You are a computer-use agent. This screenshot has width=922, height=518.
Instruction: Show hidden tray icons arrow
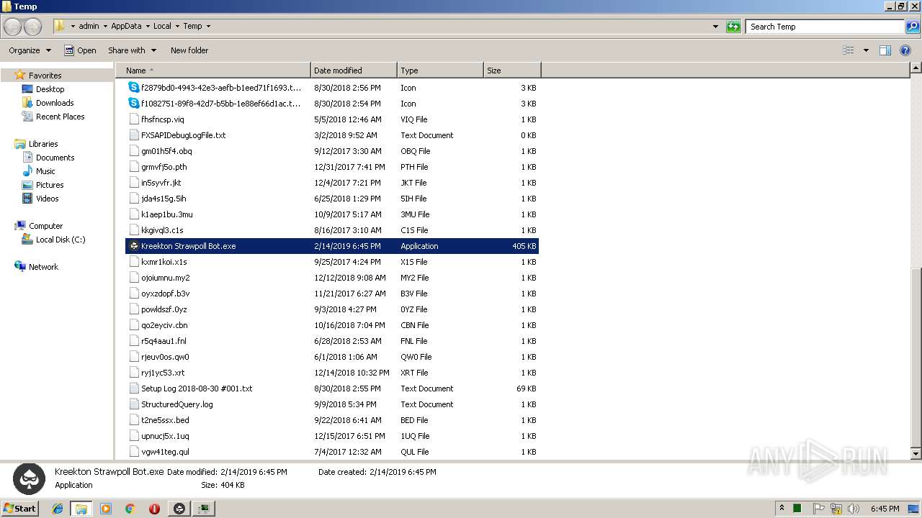click(x=782, y=508)
